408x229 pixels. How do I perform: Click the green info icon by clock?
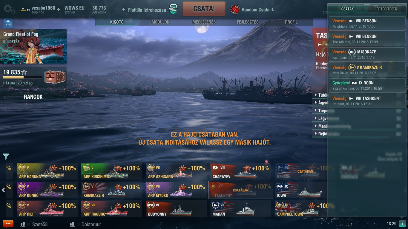(x=402, y=224)
